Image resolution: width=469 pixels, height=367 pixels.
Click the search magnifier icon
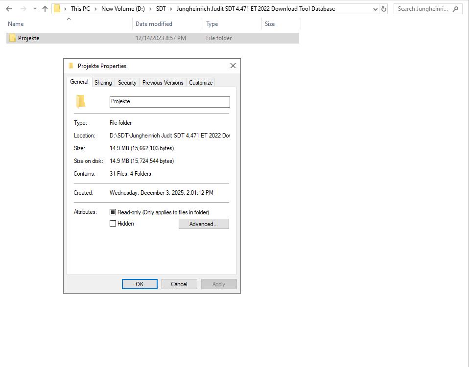coord(456,9)
